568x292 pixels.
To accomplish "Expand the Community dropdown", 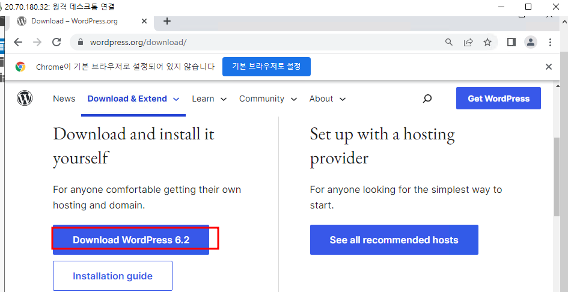I will click(268, 99).
